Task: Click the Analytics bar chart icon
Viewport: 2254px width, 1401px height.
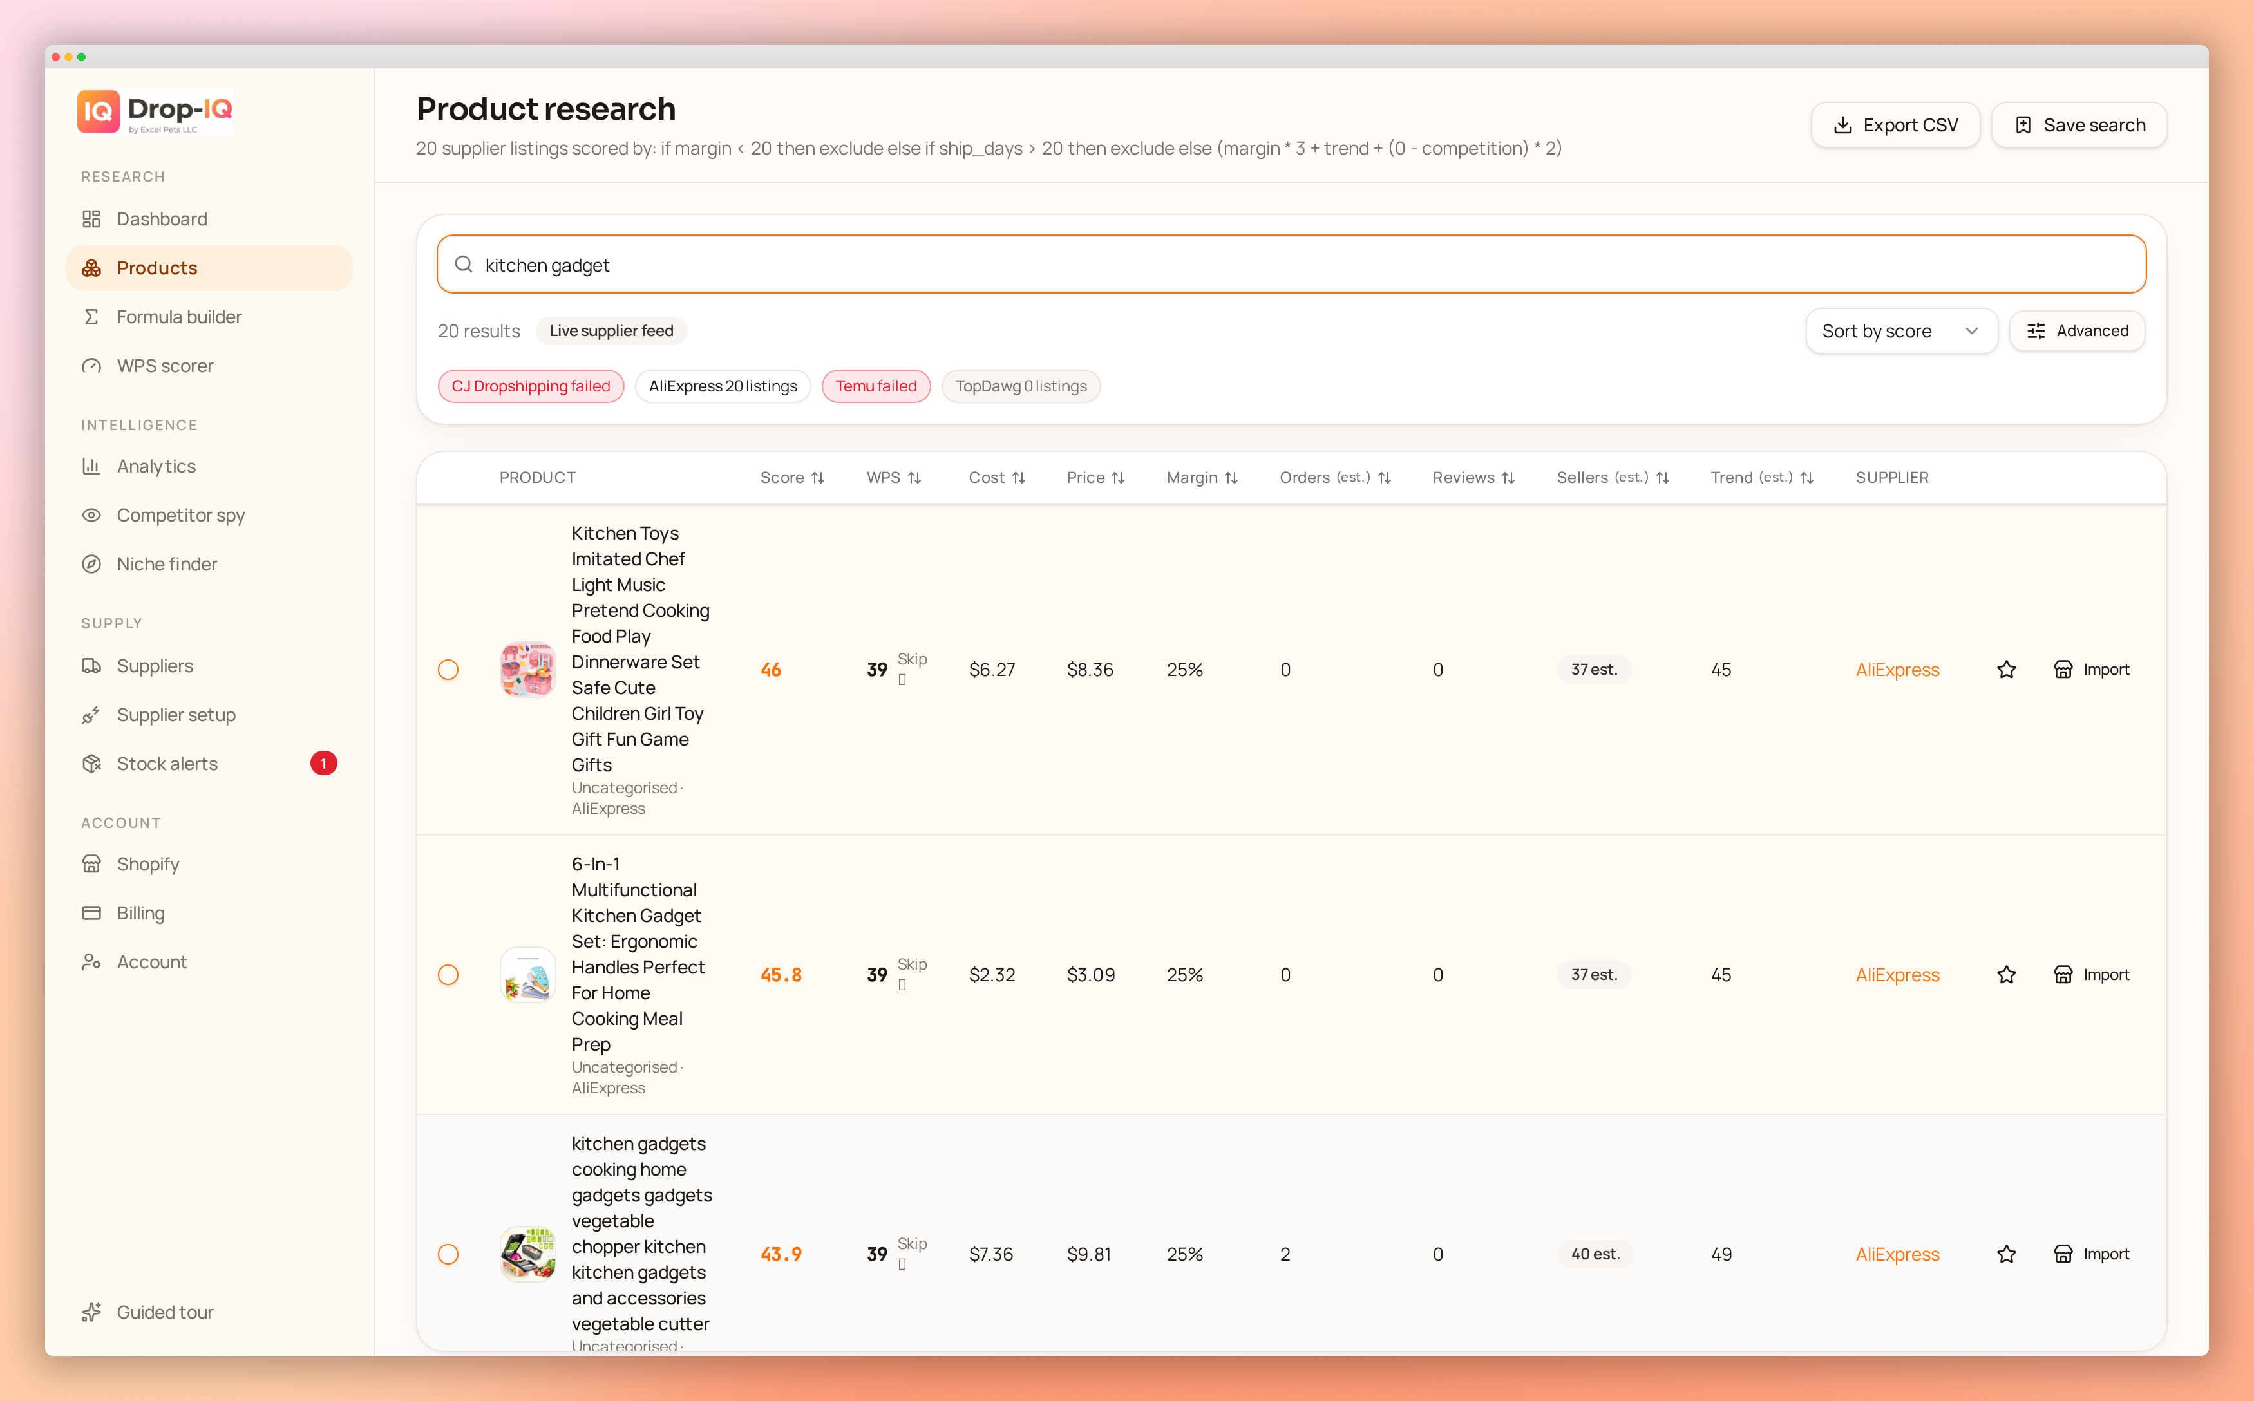Action: 91,466
